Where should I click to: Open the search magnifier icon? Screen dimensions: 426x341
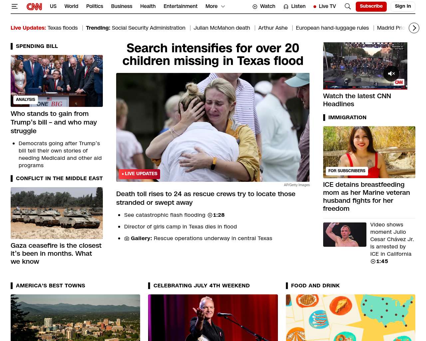tap(347, 6)
